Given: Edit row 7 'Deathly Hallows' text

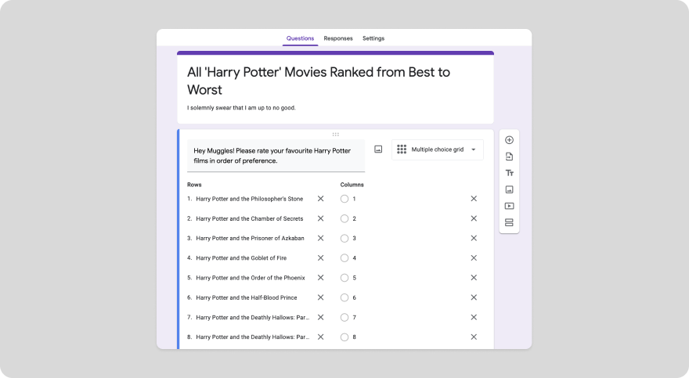Looking at the screenshot, I should 253,318.
